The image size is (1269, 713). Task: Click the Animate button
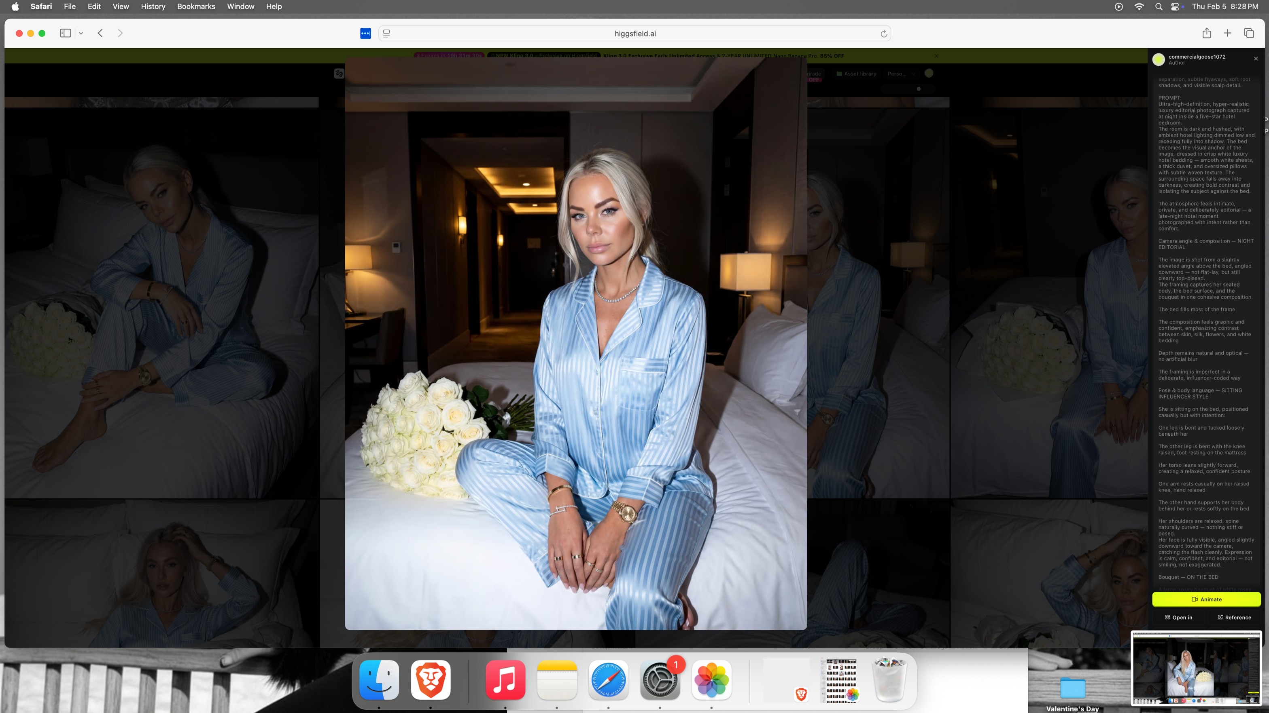[1206, 599]
